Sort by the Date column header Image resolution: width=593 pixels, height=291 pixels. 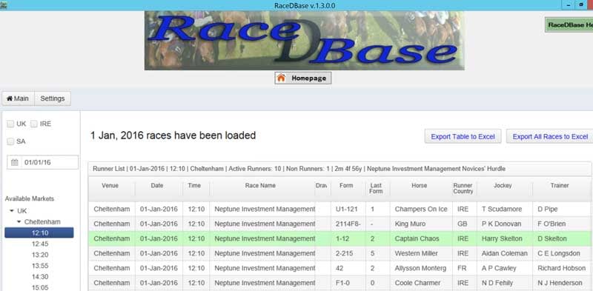point(159,188)
